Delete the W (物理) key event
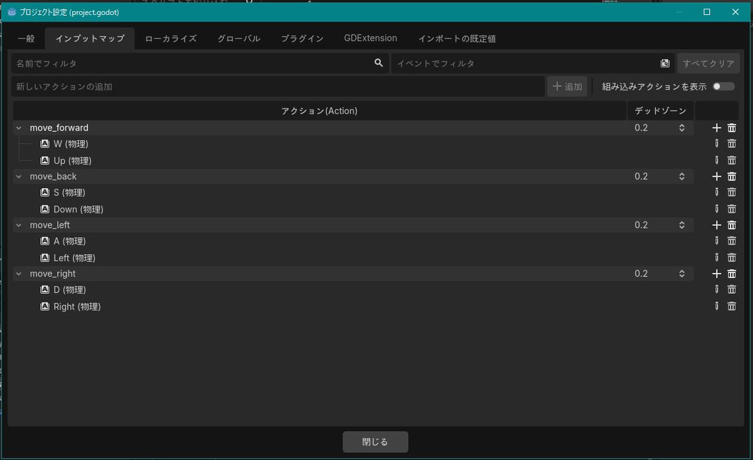 point(732,144)
